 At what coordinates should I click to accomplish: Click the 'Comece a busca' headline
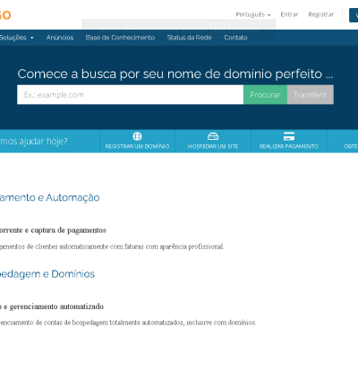[175, 73]
